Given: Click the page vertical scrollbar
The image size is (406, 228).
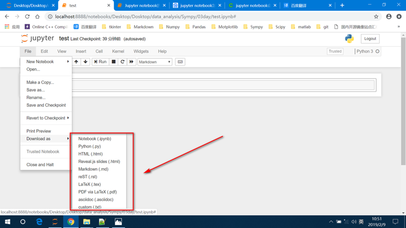Looking at the screenshot, I should [x=403, y=101].
